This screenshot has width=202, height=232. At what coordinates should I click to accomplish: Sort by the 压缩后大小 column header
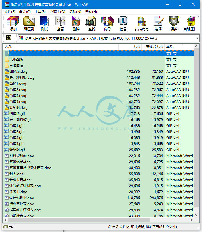tap(153, 47)
